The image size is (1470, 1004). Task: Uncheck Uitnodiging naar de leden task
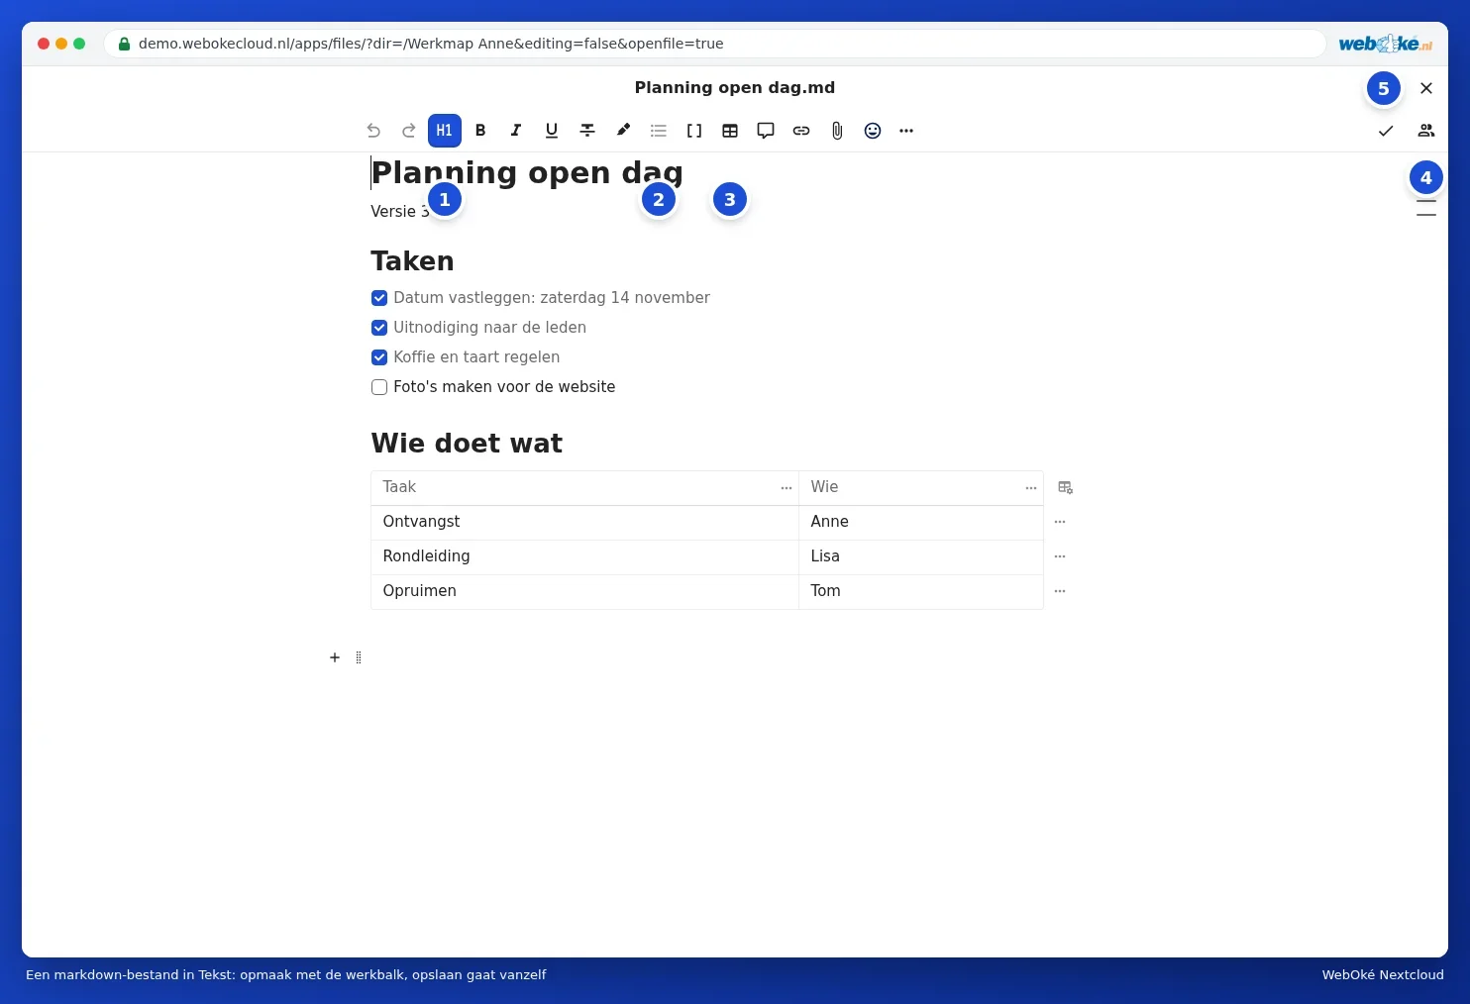379,328
